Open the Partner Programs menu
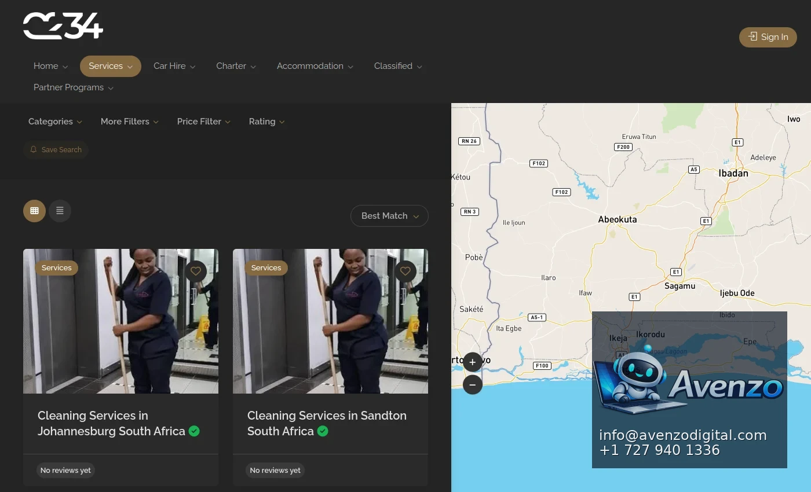811x492 pixels. [74, 87]
